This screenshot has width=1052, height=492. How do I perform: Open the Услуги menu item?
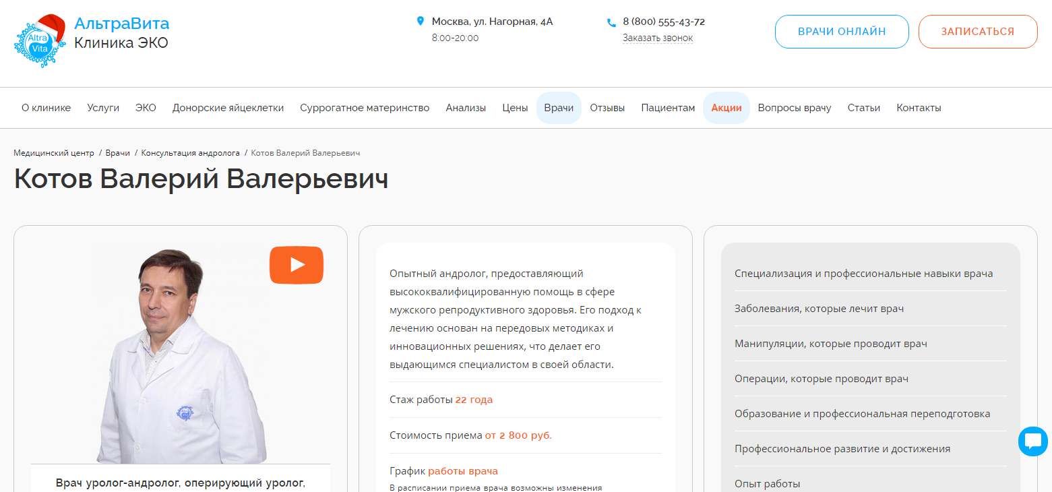tap(103, 108)
